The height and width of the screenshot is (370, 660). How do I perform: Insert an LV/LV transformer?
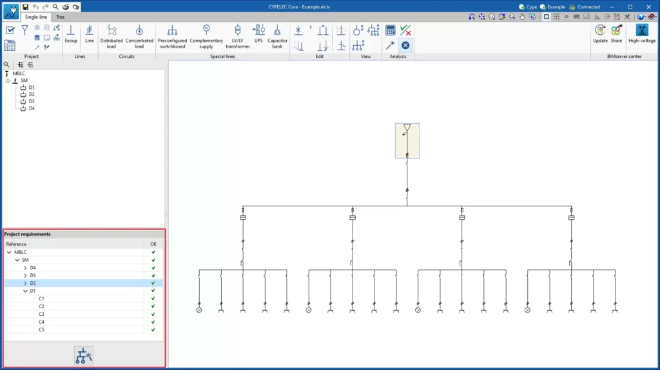[x=237, y=36]
